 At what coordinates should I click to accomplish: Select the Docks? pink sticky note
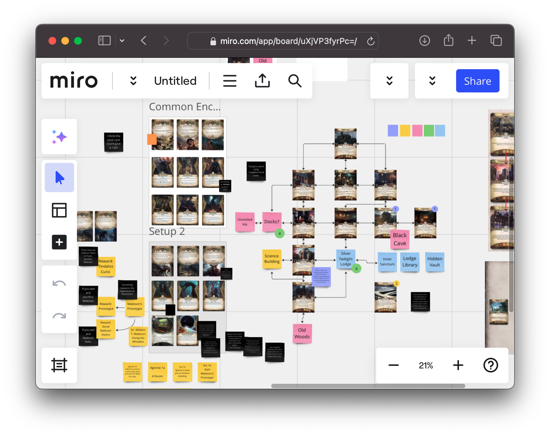coord(272,222)
